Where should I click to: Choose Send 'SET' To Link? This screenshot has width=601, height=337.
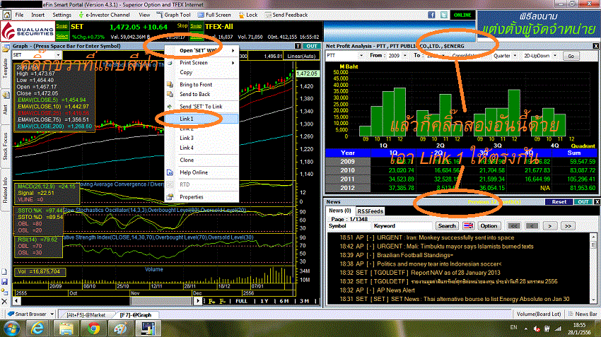tap(202, 107)
